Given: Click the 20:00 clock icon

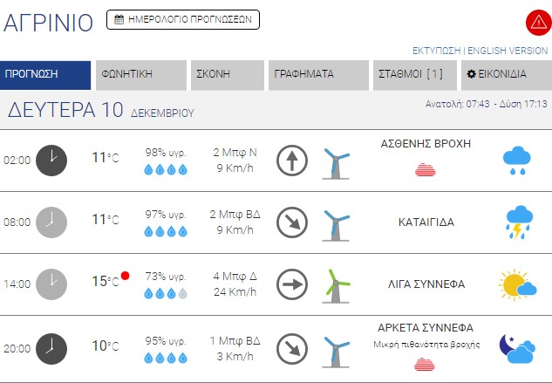Looking at the screenshot, I should coord(51,346).
